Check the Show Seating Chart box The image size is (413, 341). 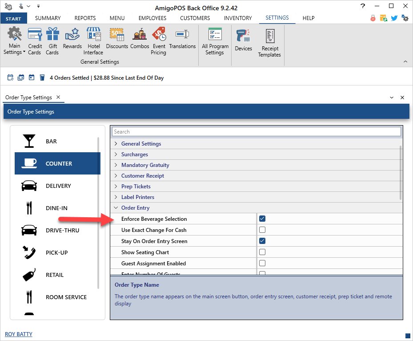click(x=262, y=252)
